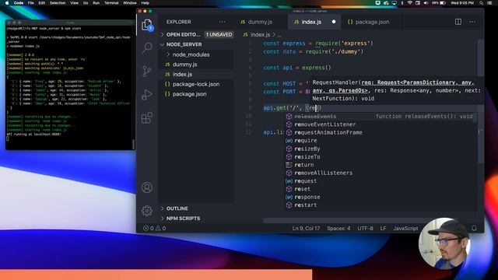Choose the reset suggestion
The width and height of the screenshot is (498, 280).
(380, 189)
